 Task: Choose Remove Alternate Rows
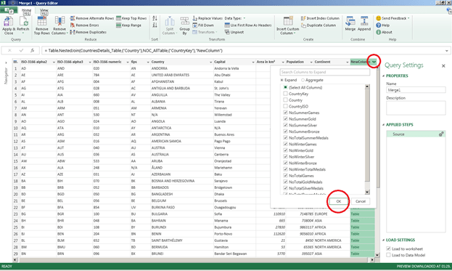(92, 18)
